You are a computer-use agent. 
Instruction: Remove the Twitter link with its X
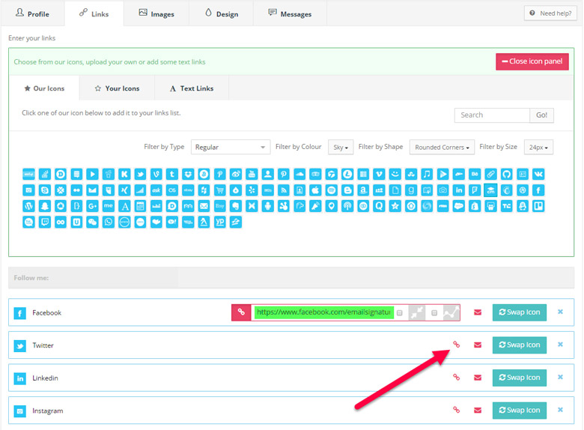click(560, 345)
